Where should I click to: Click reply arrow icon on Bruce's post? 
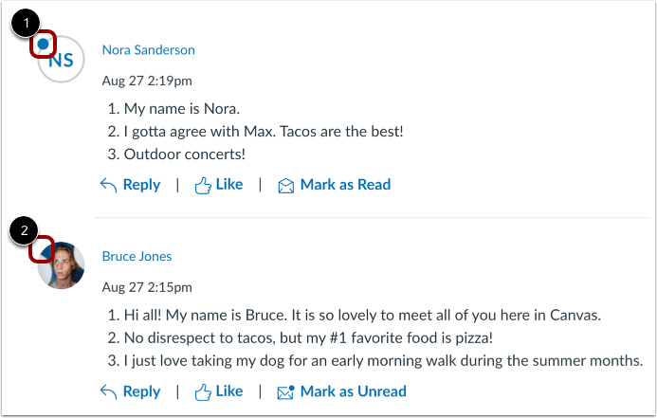[108, 391]
